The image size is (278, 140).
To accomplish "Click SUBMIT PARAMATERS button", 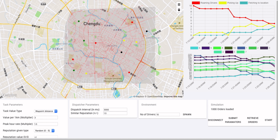I will click(x=233, y=120).
